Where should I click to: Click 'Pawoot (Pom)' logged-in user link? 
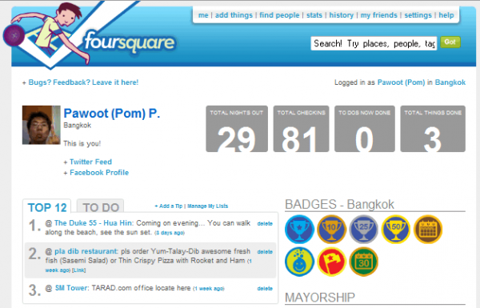click(x=401, y=82)
